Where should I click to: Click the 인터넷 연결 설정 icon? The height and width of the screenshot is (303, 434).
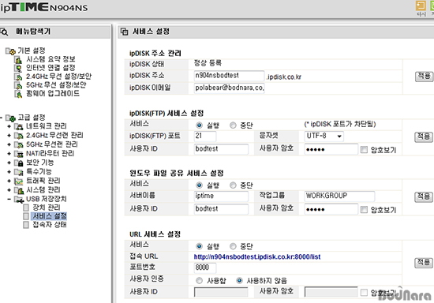(18, 68)
